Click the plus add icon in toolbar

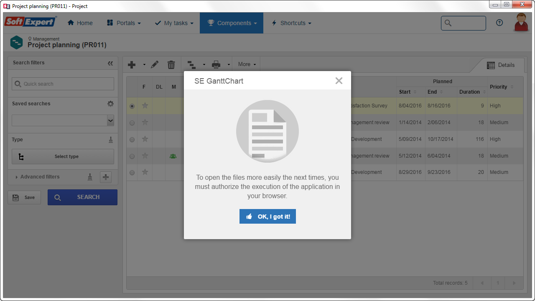(x=132, y=64)
